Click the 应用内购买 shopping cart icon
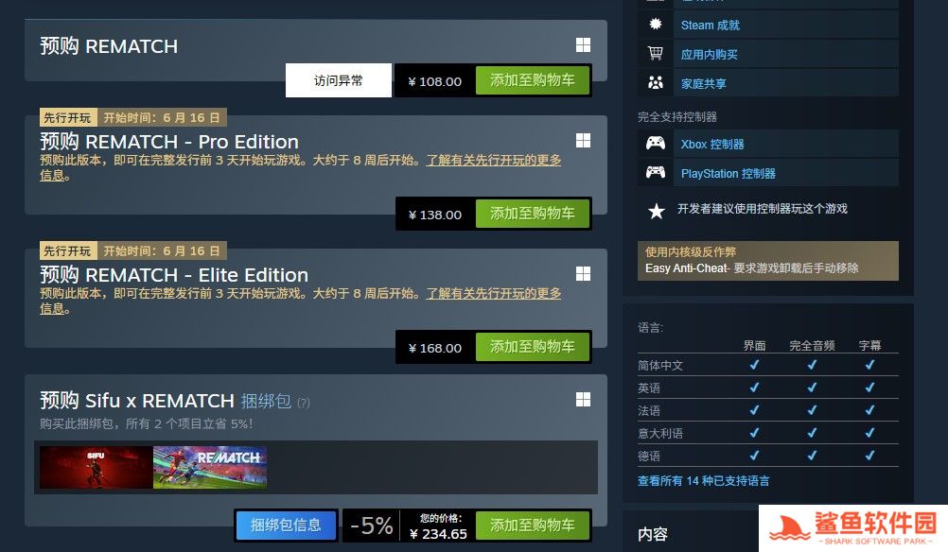The image size is (948, 552). [x=656, y=54]
